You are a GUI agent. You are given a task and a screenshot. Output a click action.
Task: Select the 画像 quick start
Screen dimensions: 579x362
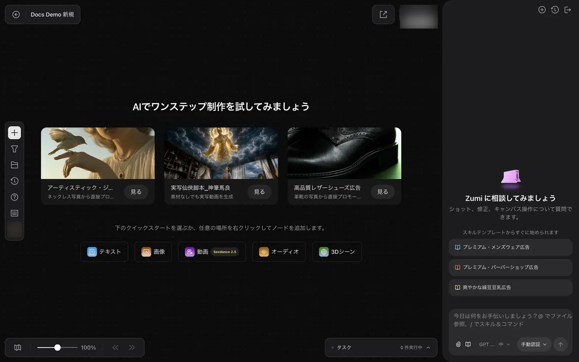pyautogui.click(x=153, y=252)
